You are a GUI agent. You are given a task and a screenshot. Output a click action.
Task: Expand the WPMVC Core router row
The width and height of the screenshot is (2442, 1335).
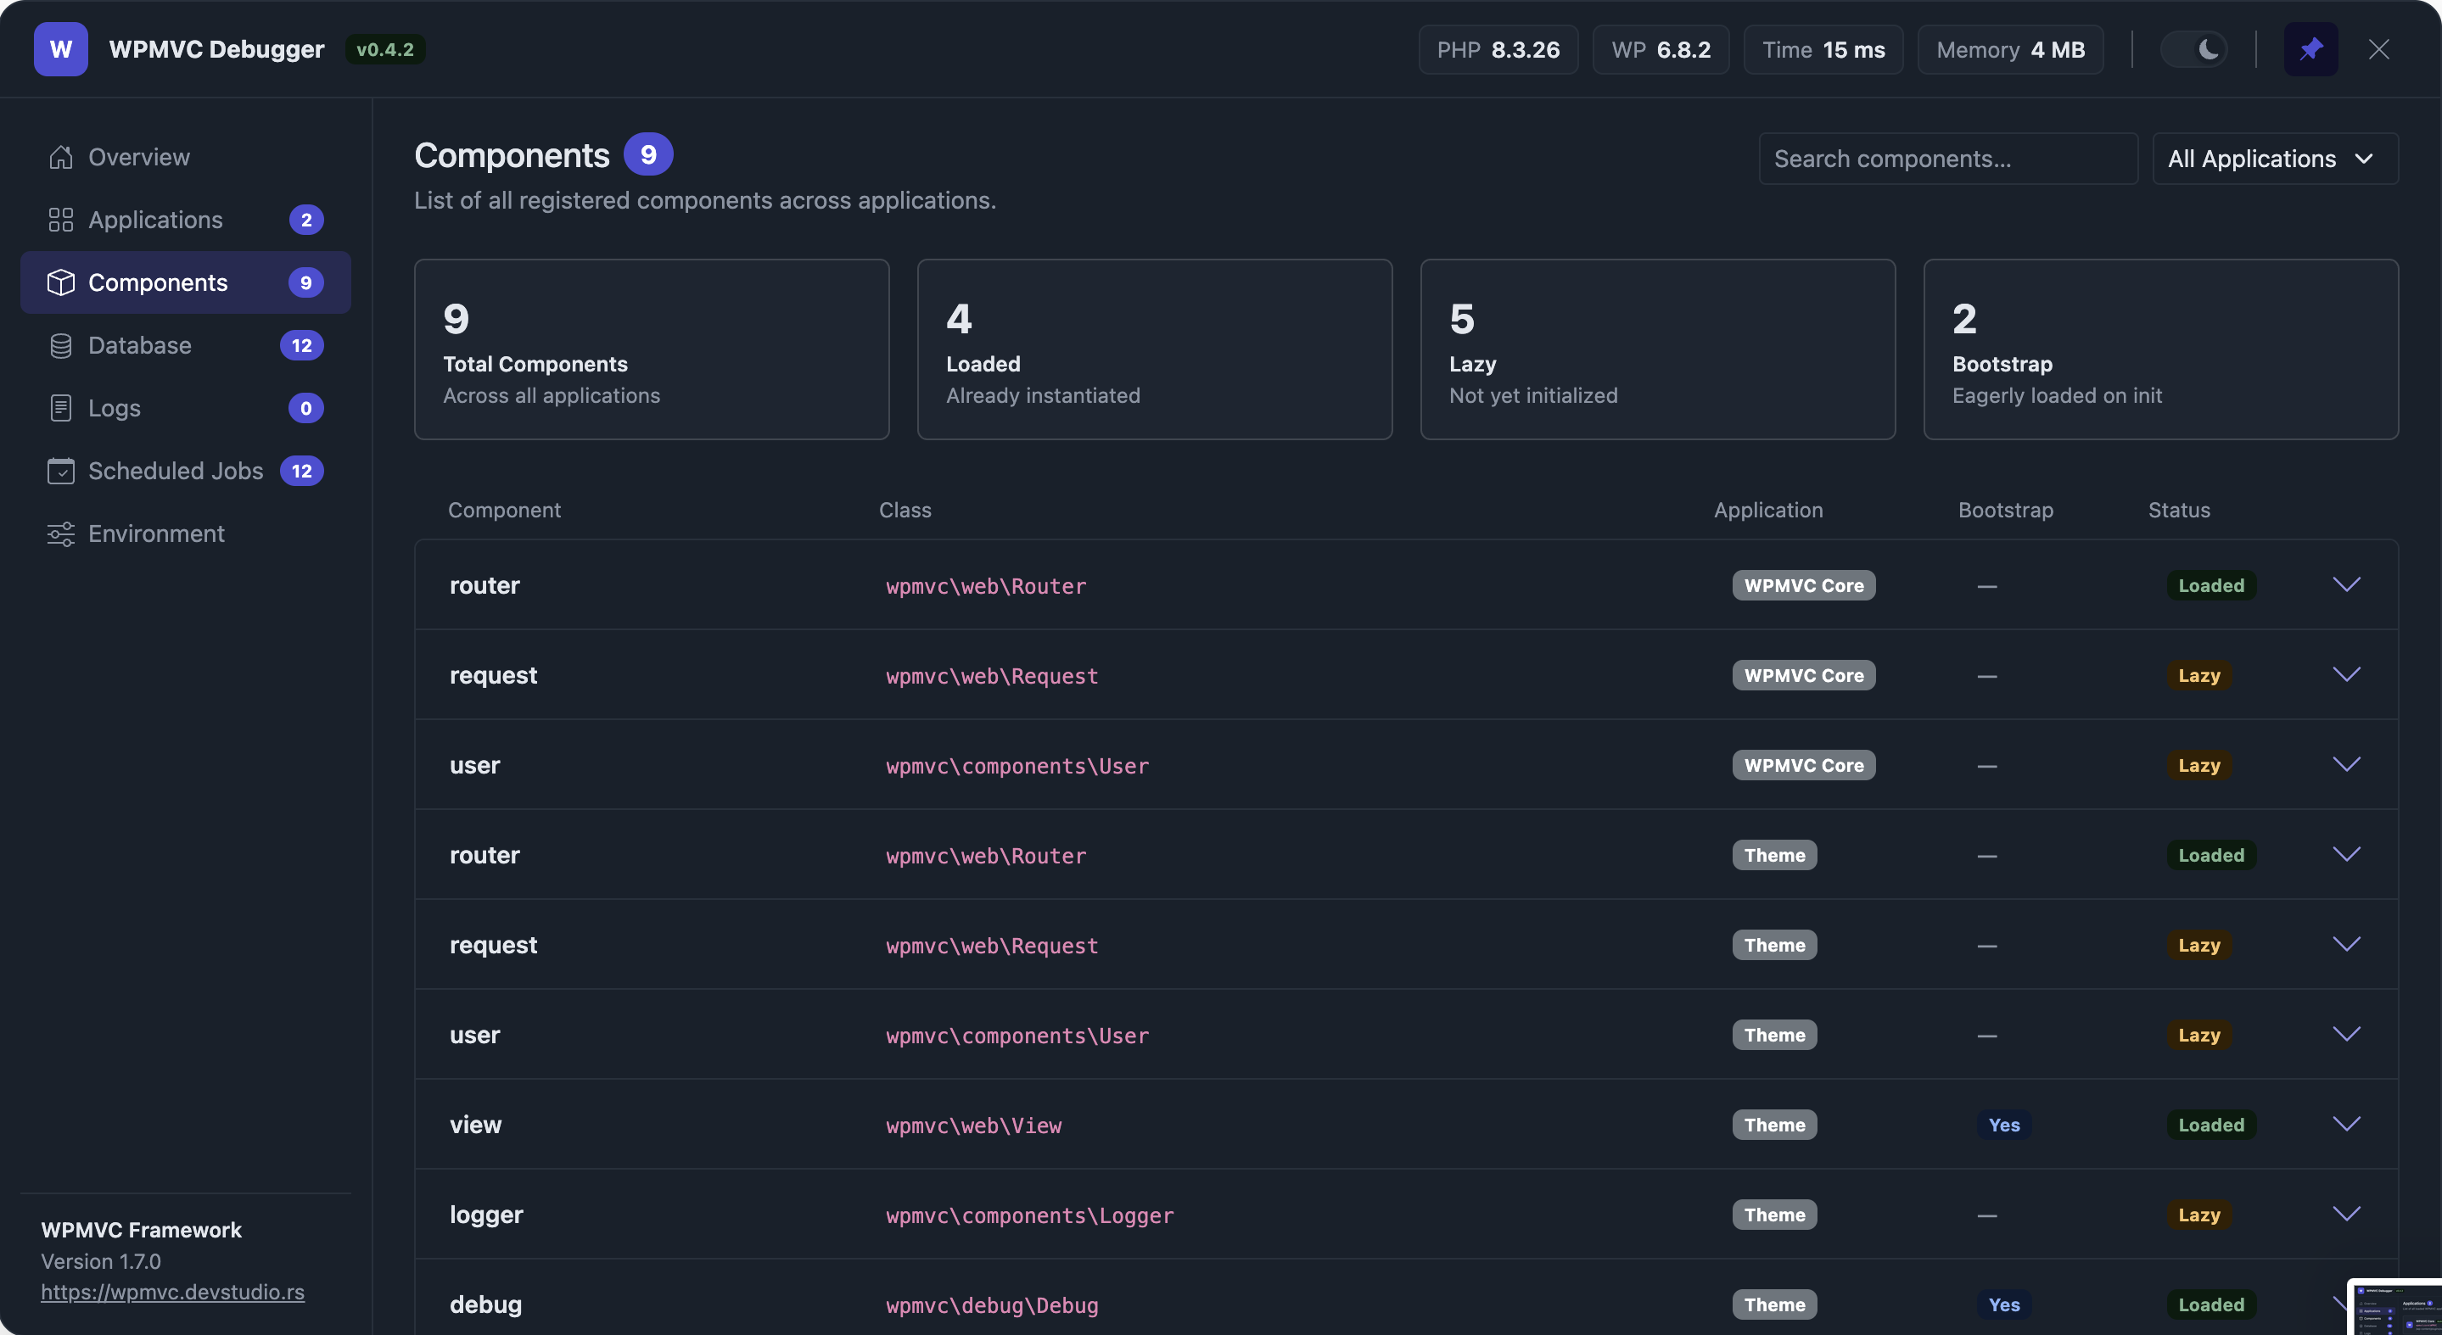(2346, 584)
